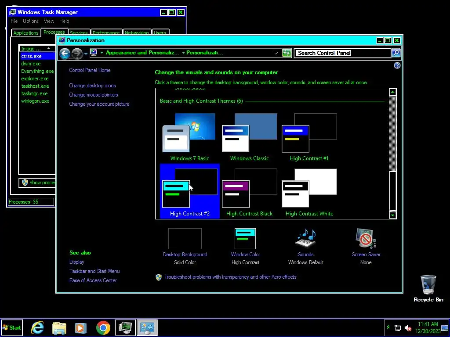Open Windows Media Player taskbar icon
The height and width of the screenshot is (337, 450).
(81, 328)
